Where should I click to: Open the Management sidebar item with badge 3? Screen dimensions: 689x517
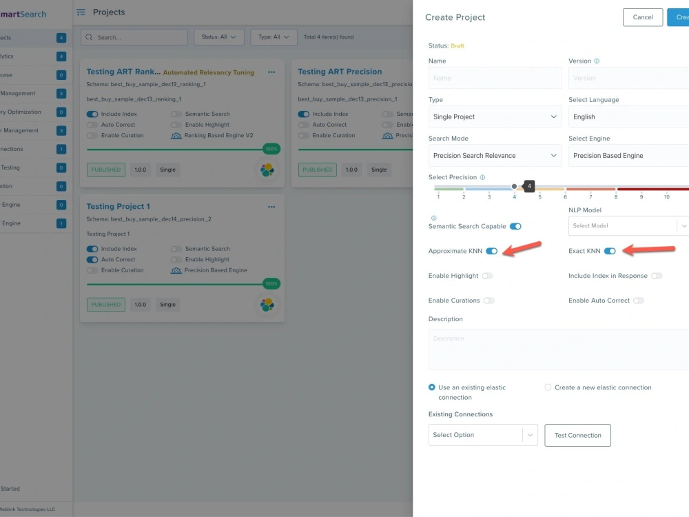tap(35, 130)
